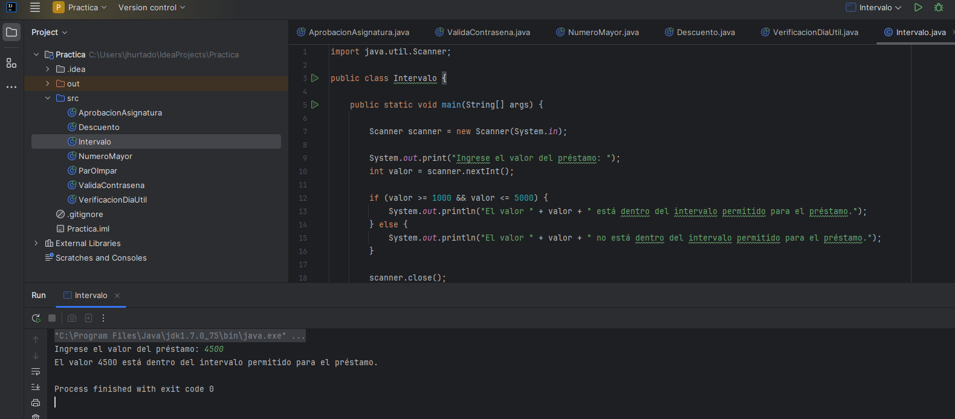
Task: Switch to AprobacionAsignatura.java tab
Action: [x=353, y=32]
